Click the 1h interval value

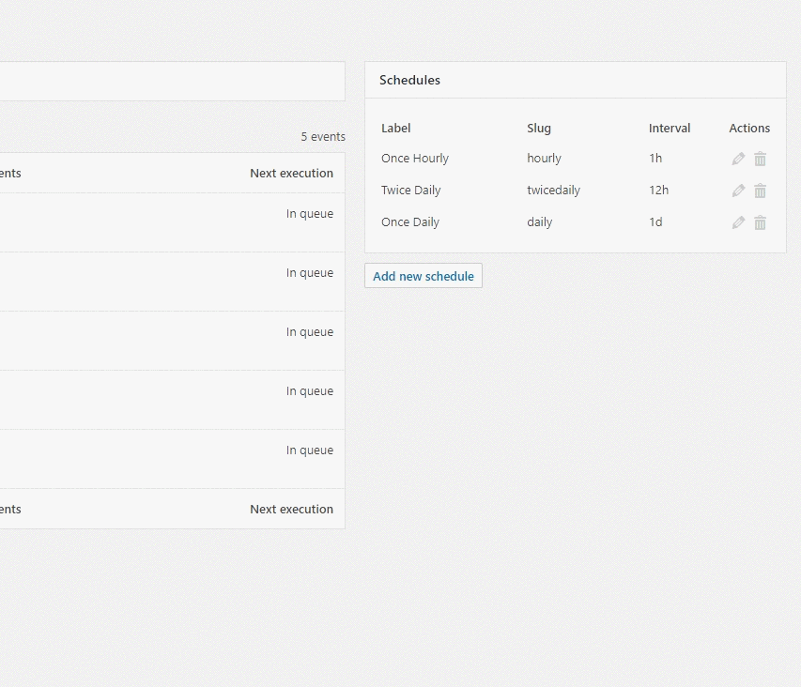tap(655, 159)
